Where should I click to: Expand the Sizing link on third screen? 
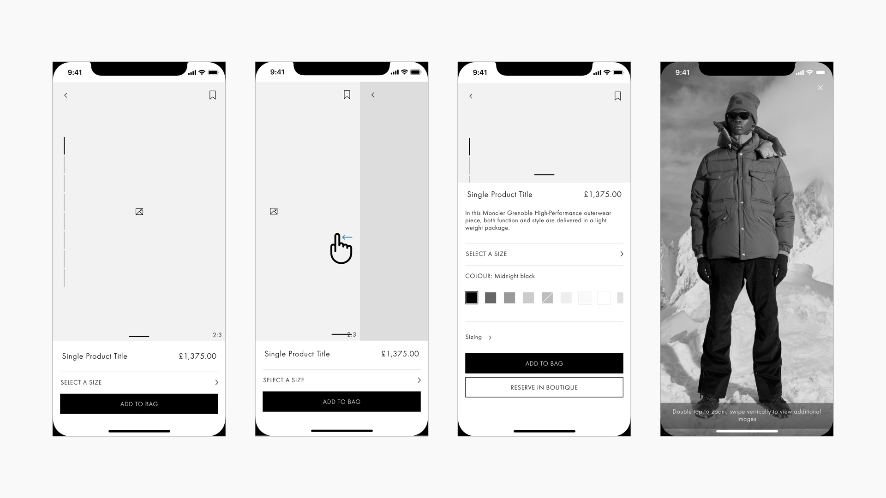[x=479, y=337]
